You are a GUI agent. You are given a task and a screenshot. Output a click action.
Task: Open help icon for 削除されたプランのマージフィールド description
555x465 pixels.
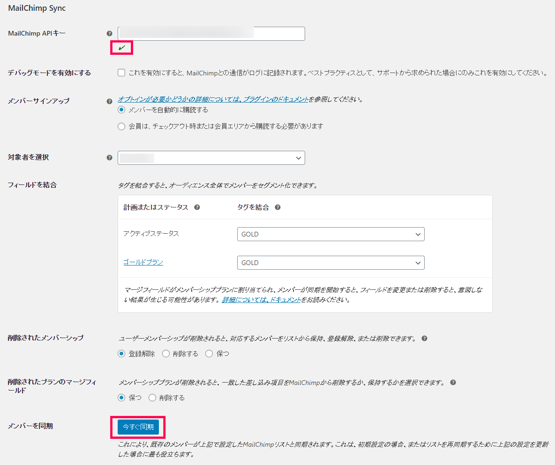[453, 382]
